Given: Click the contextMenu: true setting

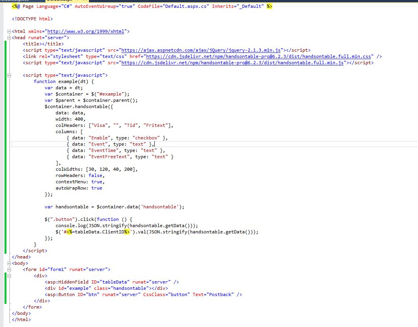Looking at the screenshot, I should 80,182.
